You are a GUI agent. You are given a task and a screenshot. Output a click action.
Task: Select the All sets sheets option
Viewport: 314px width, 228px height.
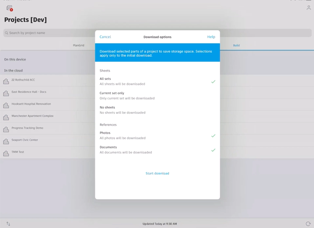tap(157, 81)
